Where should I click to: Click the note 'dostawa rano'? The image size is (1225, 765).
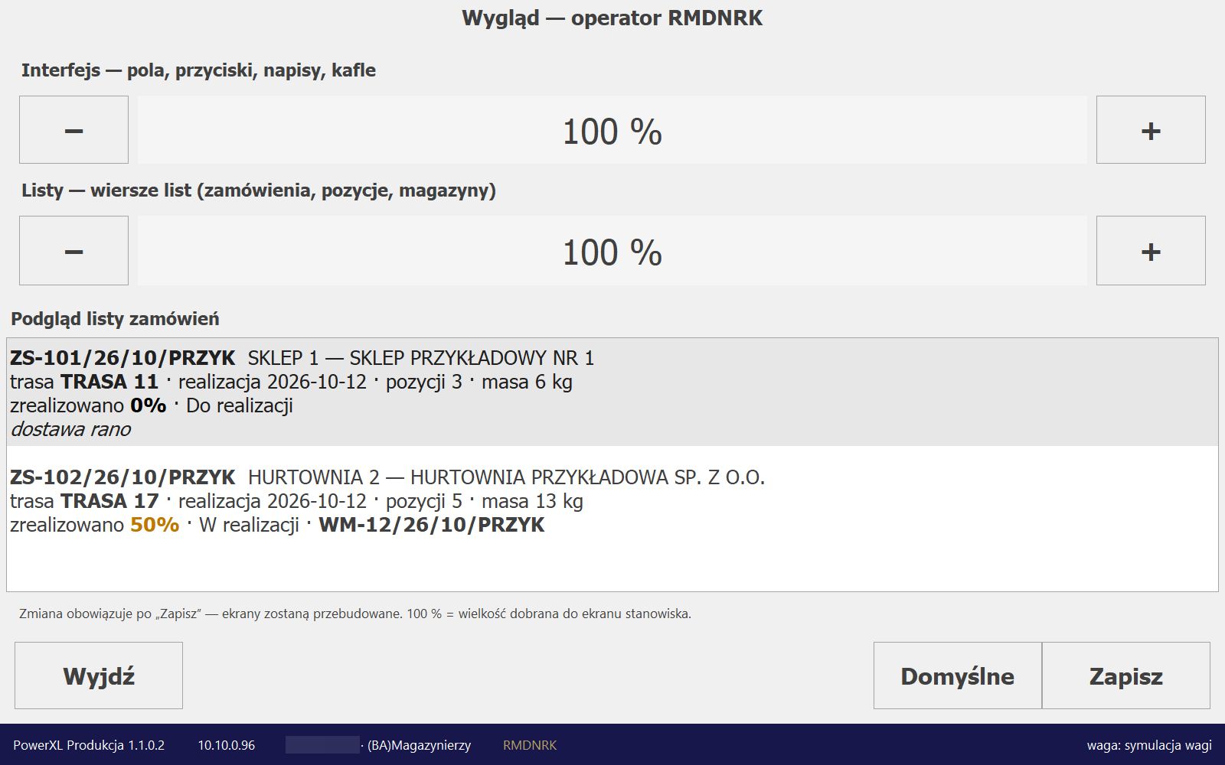[70, 429]
